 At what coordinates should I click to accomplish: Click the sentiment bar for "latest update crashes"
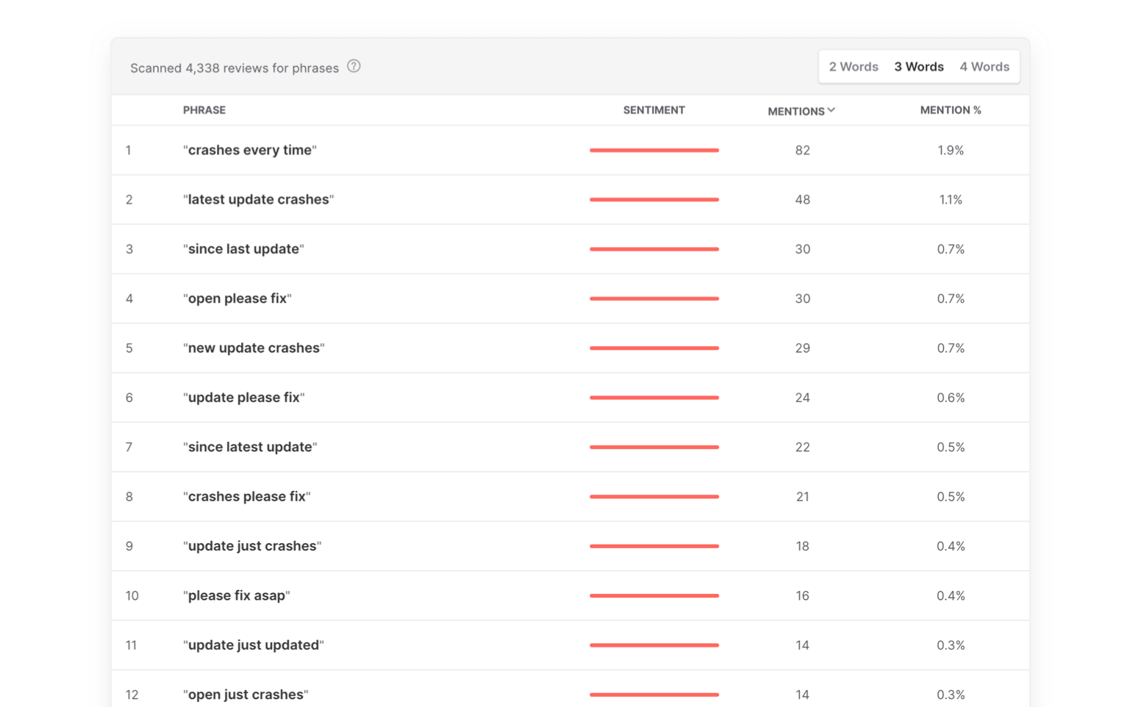click(x=654, y=199)
